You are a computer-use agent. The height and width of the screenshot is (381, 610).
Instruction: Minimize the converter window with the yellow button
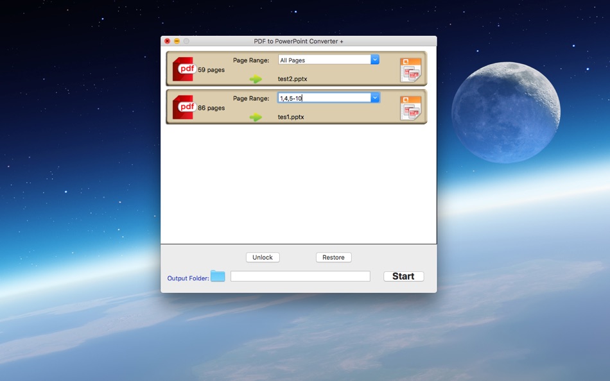click(177, 41)
